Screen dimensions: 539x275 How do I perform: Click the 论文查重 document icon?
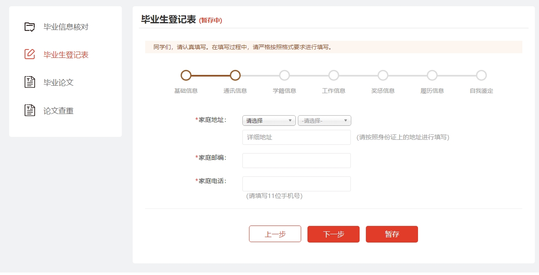30,111
